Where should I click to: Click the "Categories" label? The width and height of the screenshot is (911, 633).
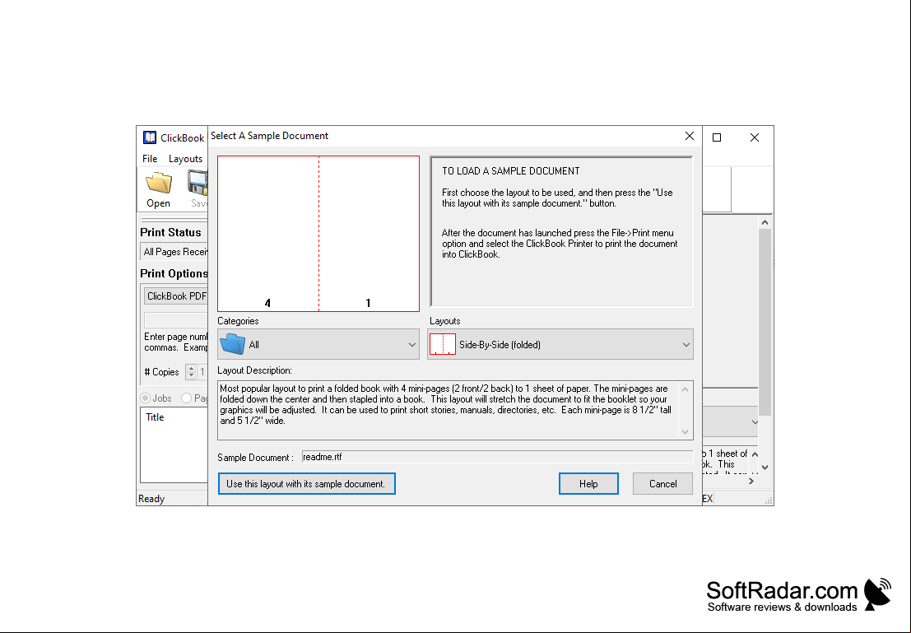click(x=238, y=321)
